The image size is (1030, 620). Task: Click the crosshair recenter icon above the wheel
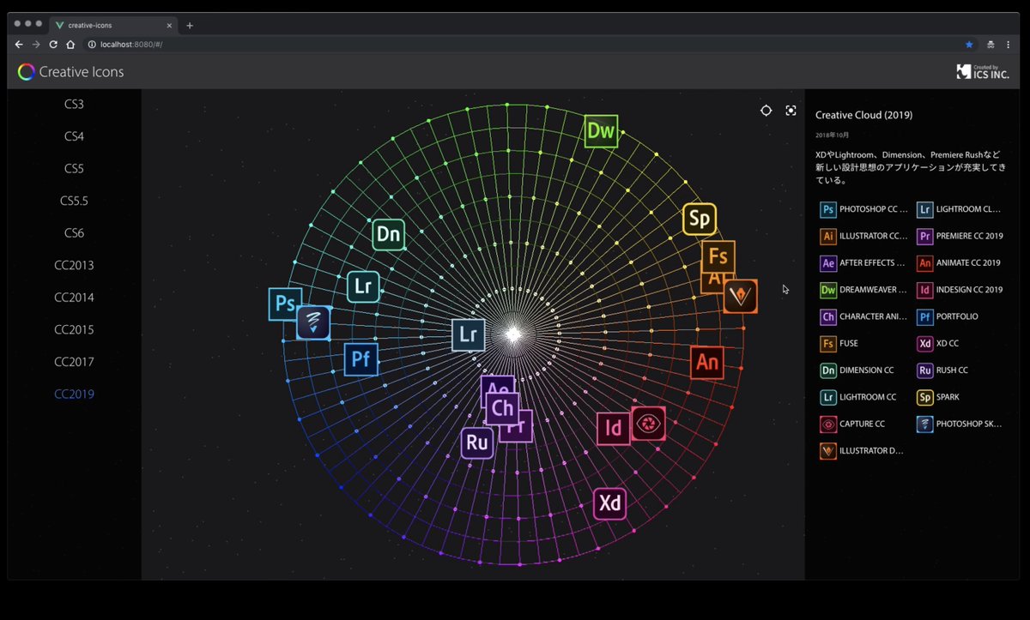pos(766,111)
